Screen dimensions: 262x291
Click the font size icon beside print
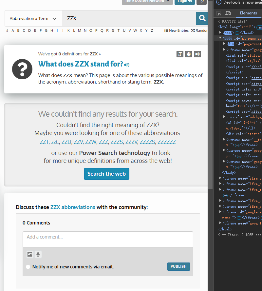pos(180,54)
